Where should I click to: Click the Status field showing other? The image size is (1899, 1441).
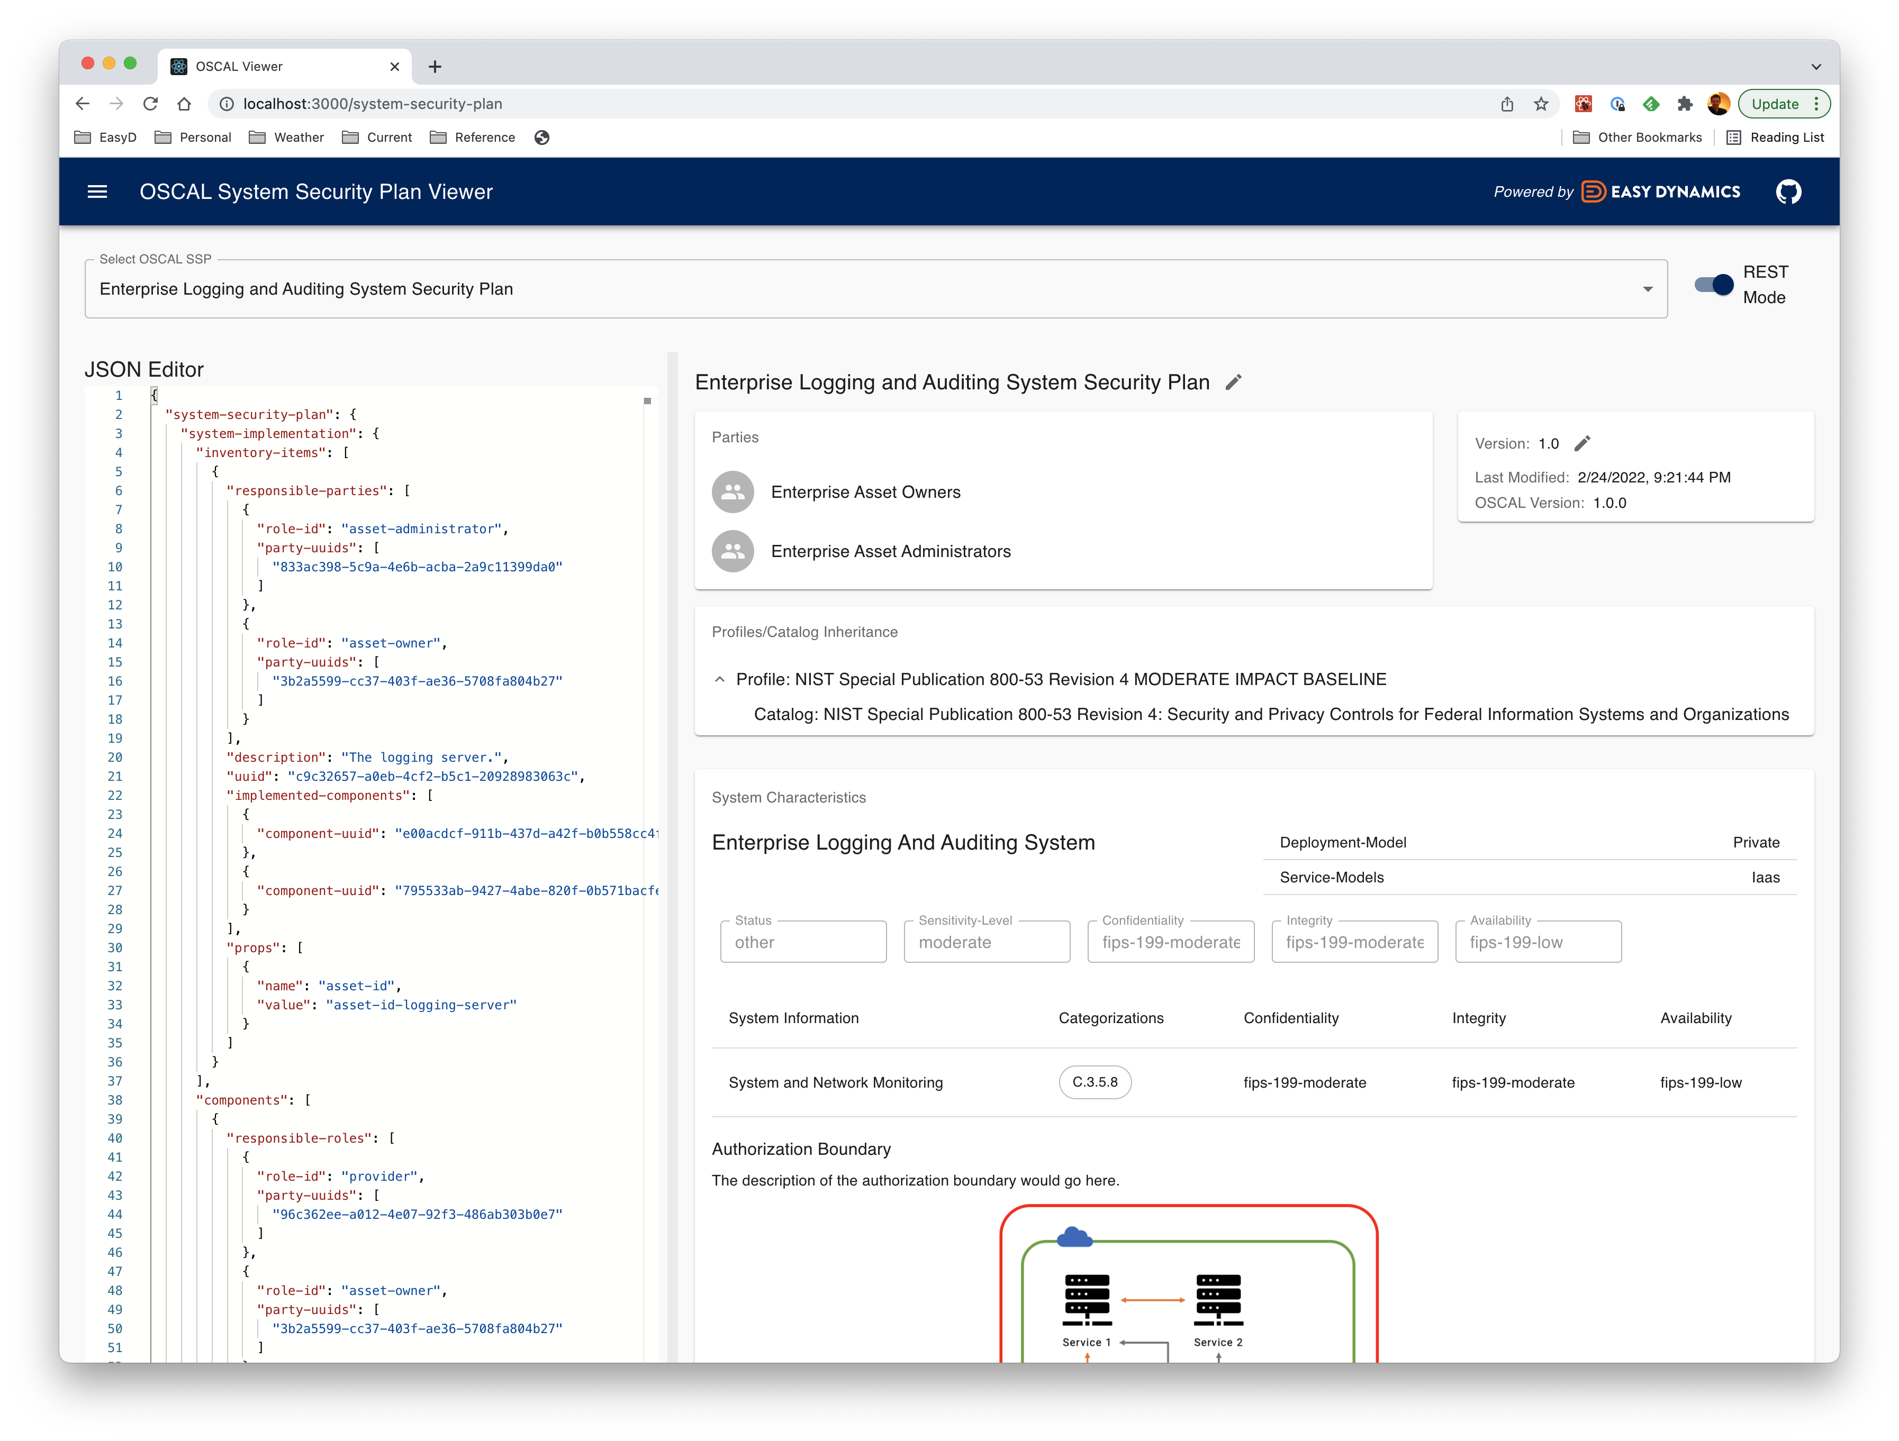point(803,942)
